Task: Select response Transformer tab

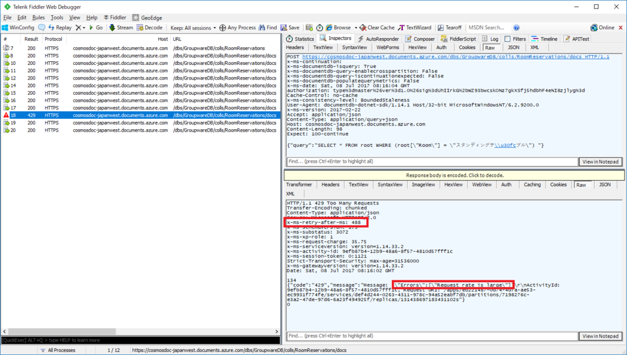Action: pyautogui.click(x=299, y=185)
